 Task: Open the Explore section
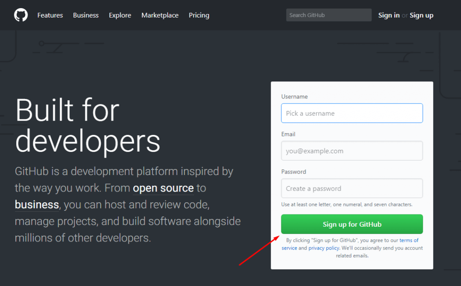point(120,15)
